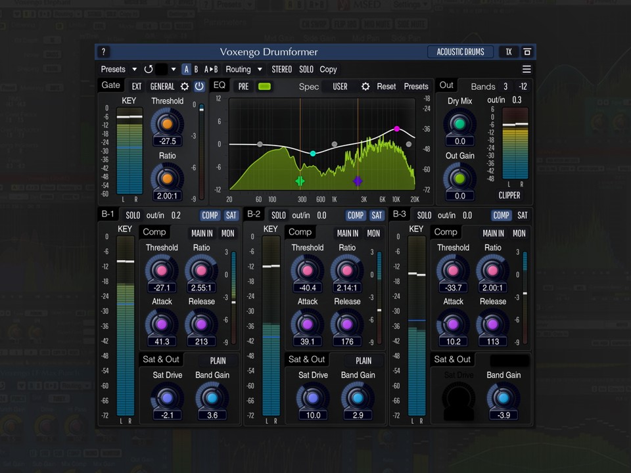
Task: Adjust the Out Gain knob
Action: tap(459, 178)
